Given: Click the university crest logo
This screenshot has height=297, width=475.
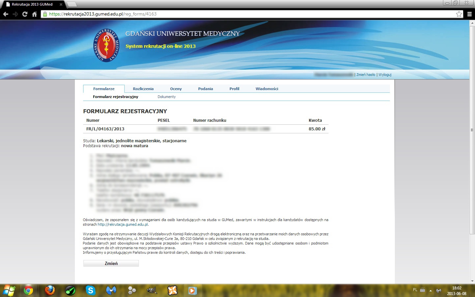Looking at the screenshot, I should pyautogui.click(x=106, y=46).
